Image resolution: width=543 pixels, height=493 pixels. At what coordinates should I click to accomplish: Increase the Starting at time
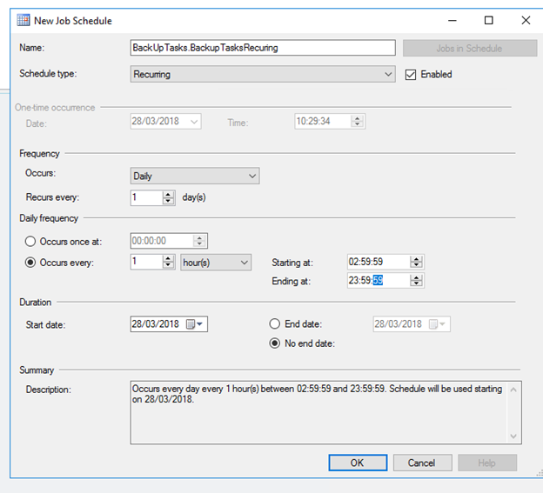coord(416,259)
